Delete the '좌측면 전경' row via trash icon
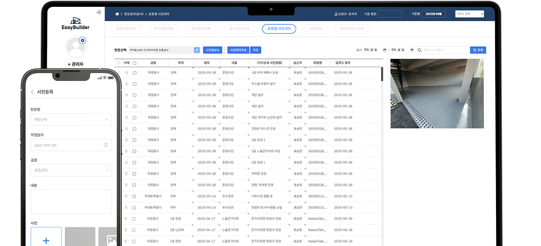 [127, 174]
